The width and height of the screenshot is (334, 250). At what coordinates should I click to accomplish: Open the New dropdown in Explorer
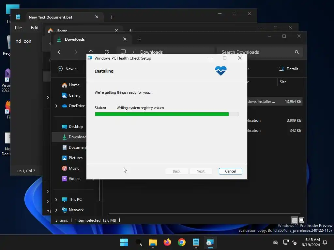coord(68,69)
